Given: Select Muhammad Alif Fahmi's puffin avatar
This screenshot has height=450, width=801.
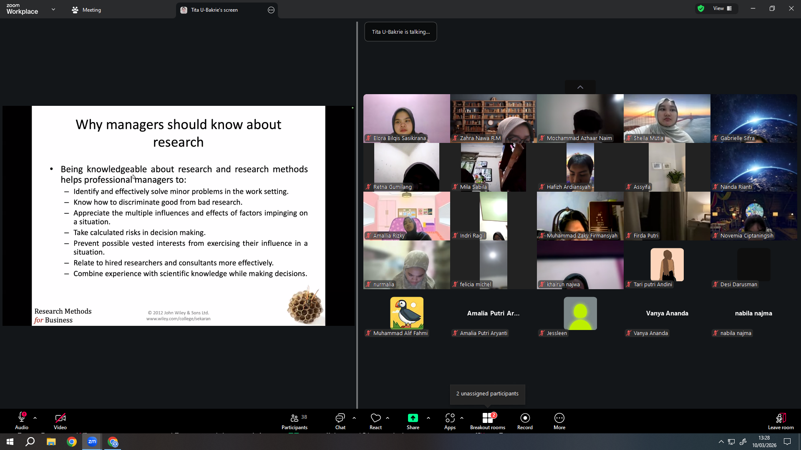Looking at the screenshot, I should (x=407, y=313).
